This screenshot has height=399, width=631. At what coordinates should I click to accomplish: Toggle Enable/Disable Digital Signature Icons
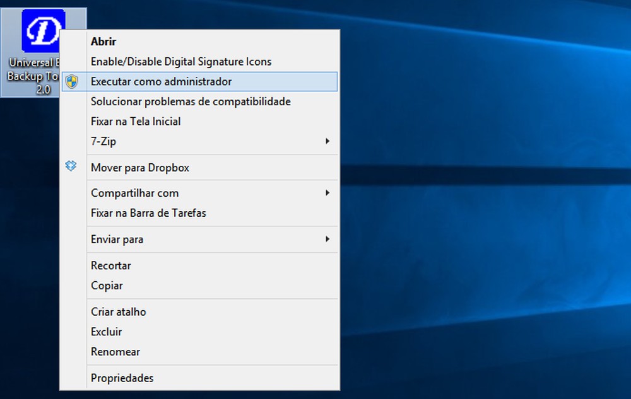(x=181, y=61)
